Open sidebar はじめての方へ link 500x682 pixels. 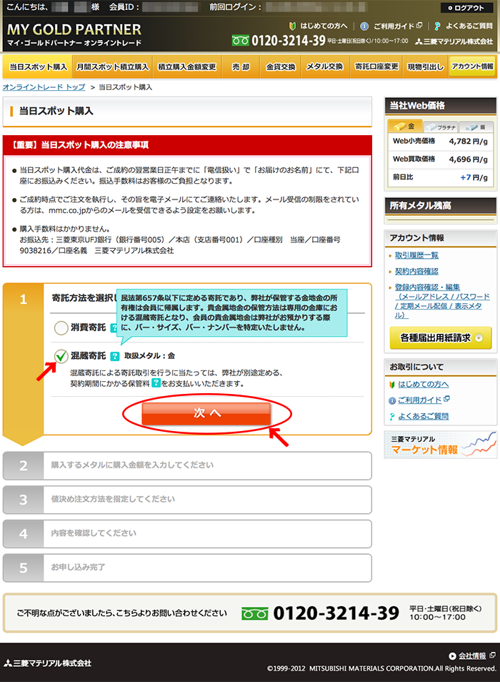point(423,384)
